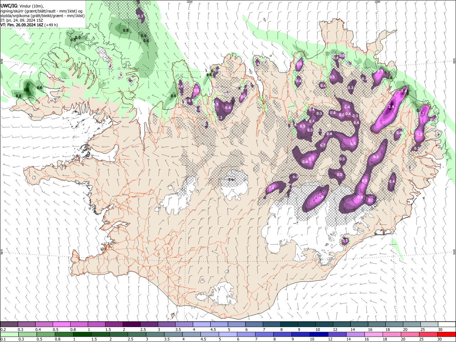Select the upper-row legend swatch labeled 0.2
The width and height of the screenshot is (456, 342).
coord(9,324)
